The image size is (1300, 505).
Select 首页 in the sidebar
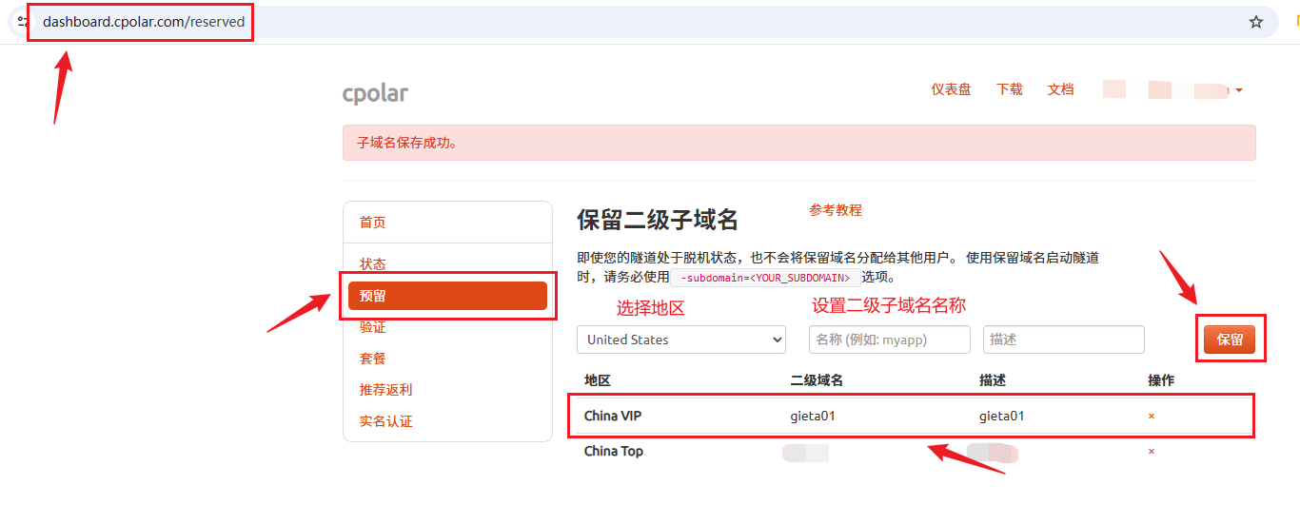pyautogui.click(x=373, y=223)
